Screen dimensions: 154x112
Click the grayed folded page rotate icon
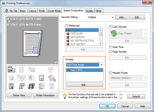51,69
